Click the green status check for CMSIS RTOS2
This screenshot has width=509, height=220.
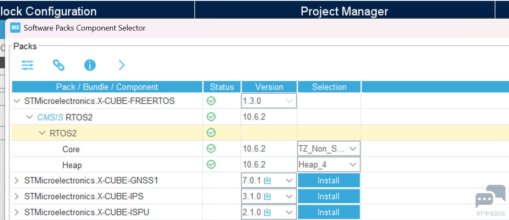(211, 117)
